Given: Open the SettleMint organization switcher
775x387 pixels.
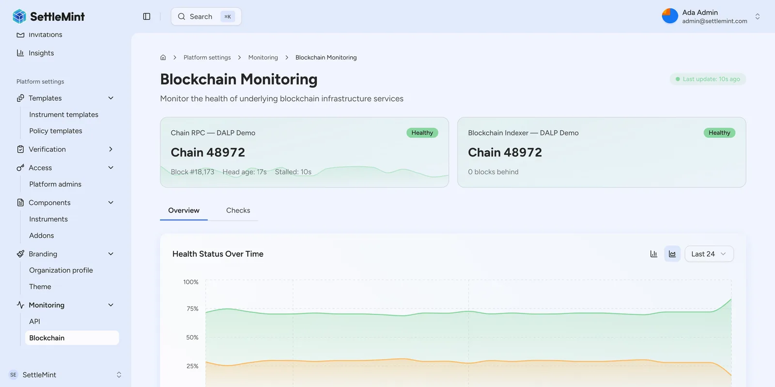Looking at the screenshot, I should pyautogui.click(x=65, y=375).
